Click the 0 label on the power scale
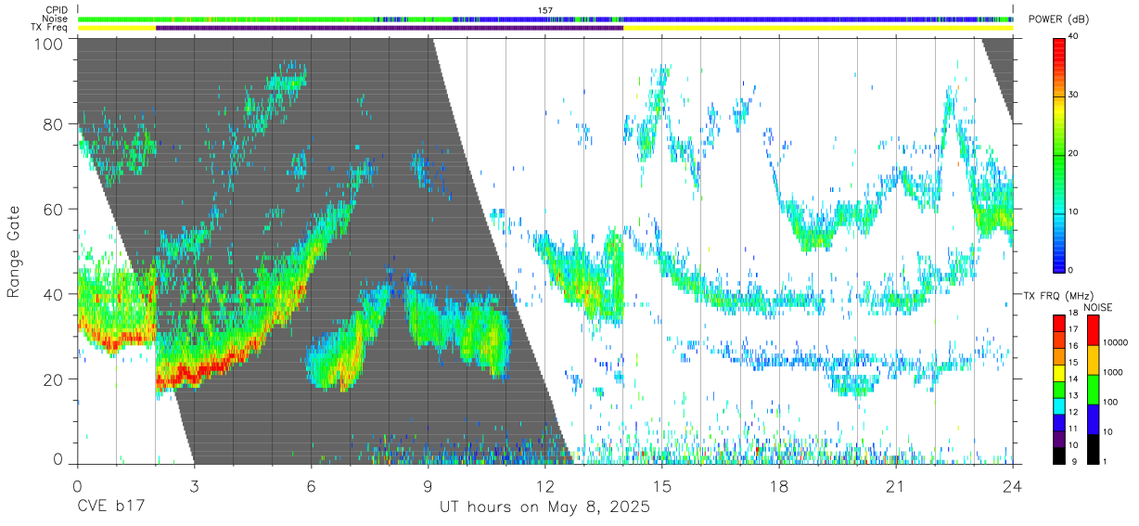 click(1071, 270)
